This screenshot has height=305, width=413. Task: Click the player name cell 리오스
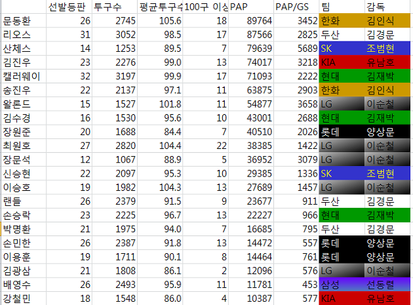pyautogui.click(x=24, y=35)
